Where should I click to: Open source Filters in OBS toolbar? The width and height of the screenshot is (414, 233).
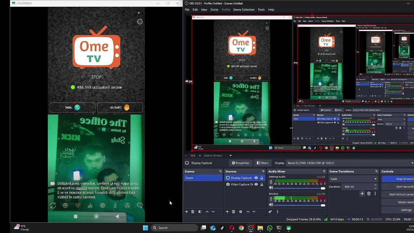click(262, 163)
